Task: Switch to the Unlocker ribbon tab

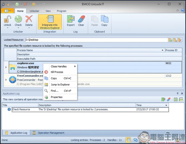Action: tap(35, 11)
